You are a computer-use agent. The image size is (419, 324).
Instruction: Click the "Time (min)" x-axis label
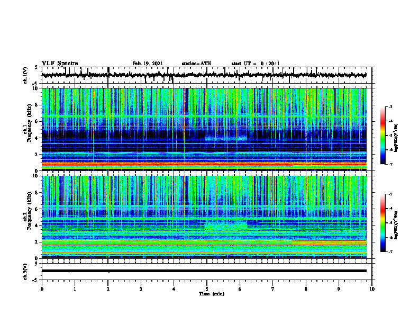pos(212,294)
